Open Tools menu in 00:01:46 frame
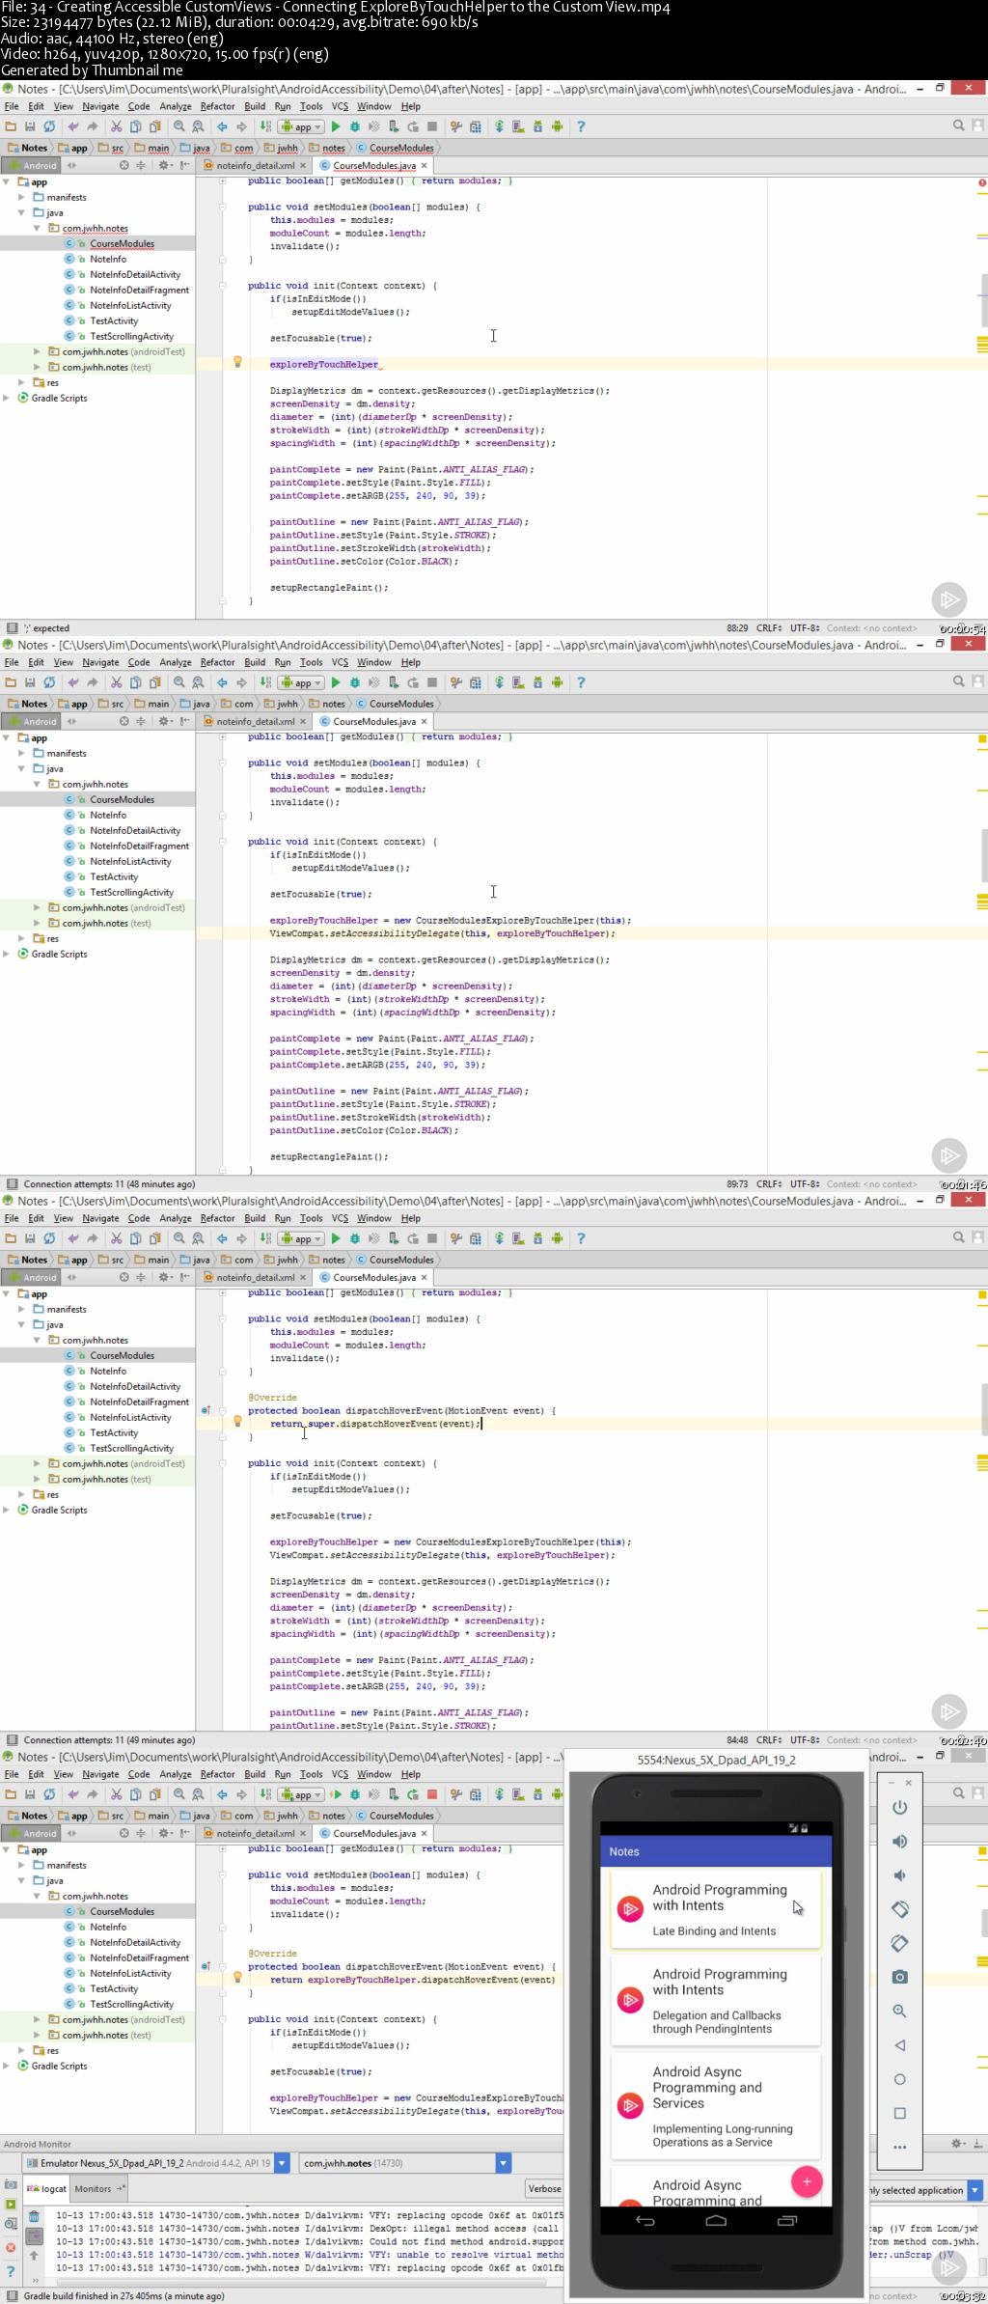 click(x=311, y=662)
